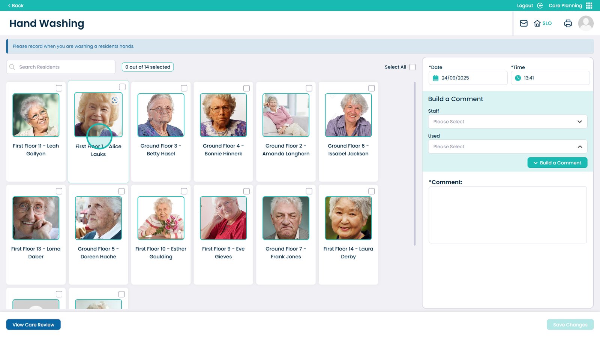Screen dimensions: 600x337
Task: Select Leah Gallyon's checkbox
Action: (x=59, y=88)
